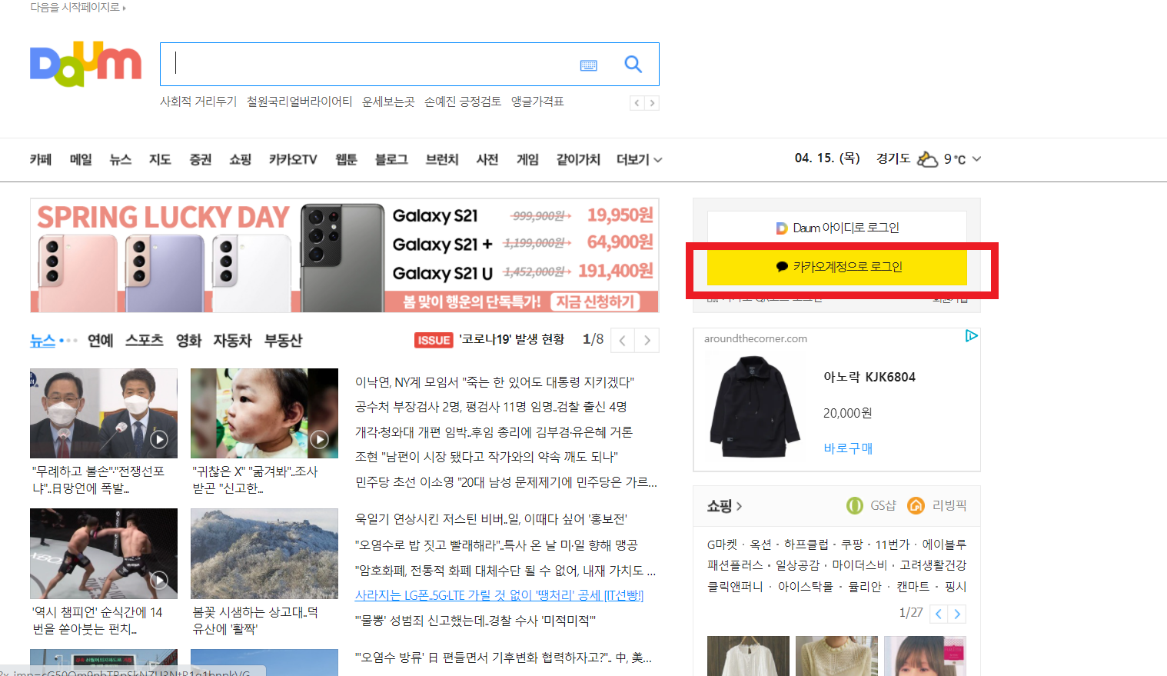This screenshot has height=676, width=1167.
Task: Click the Daum logo
Action: coord(85,64)
